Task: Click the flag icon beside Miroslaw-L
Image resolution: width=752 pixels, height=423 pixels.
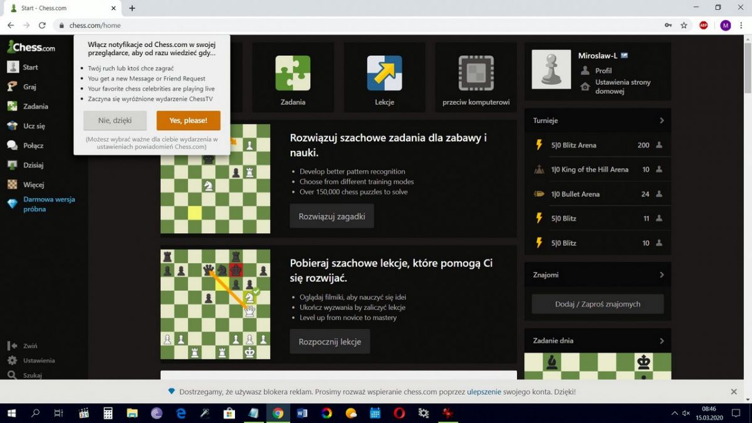Action: pyautogui.click(x=624, y=56)
